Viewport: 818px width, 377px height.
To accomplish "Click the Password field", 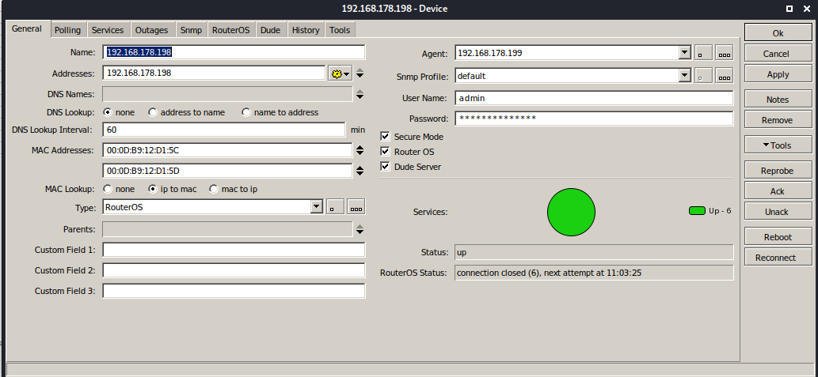I will [x=594, y=119].
